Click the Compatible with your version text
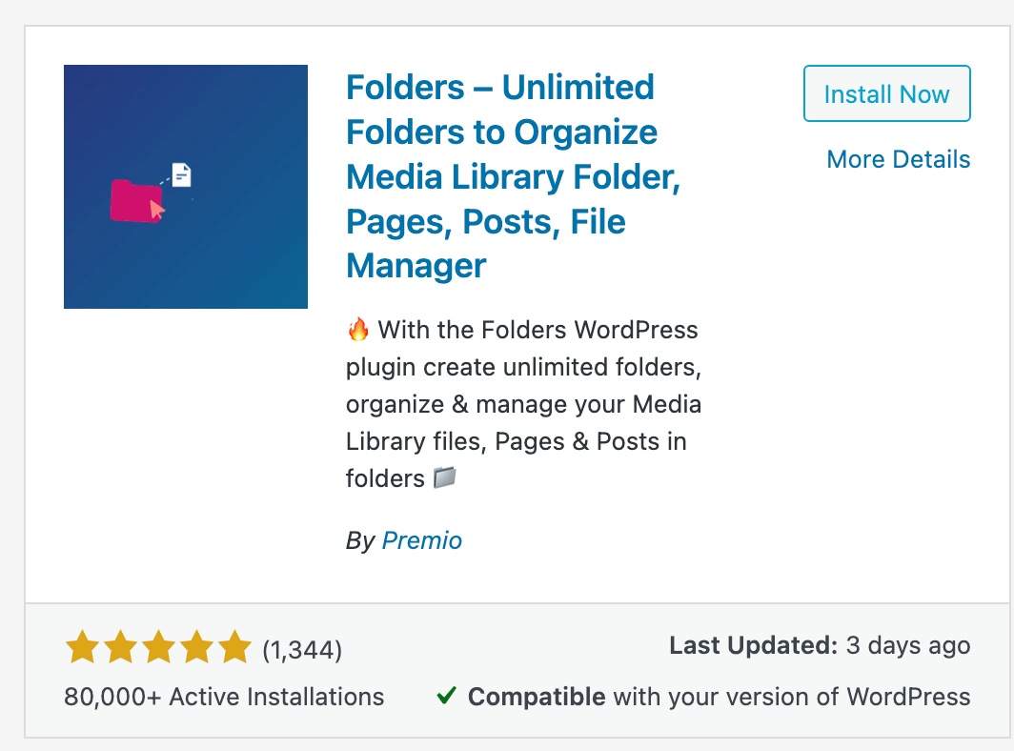 tap(720, 697)
